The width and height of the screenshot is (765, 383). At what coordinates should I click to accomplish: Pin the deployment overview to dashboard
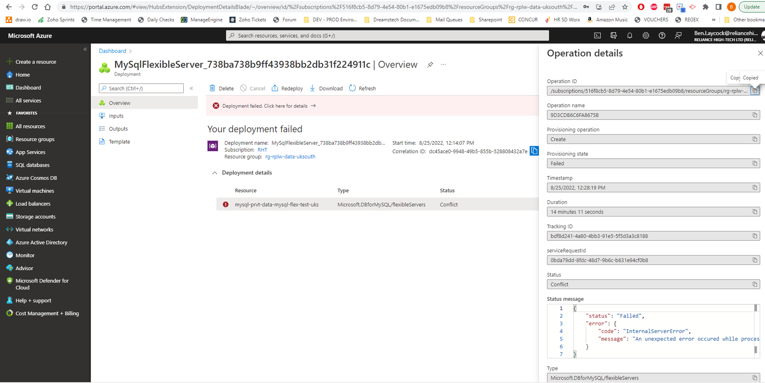[430, 65]
